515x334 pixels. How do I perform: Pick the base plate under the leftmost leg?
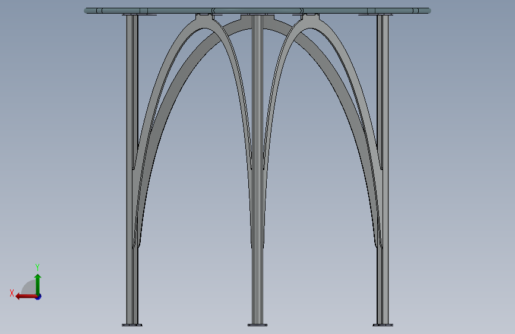[132, 325]
